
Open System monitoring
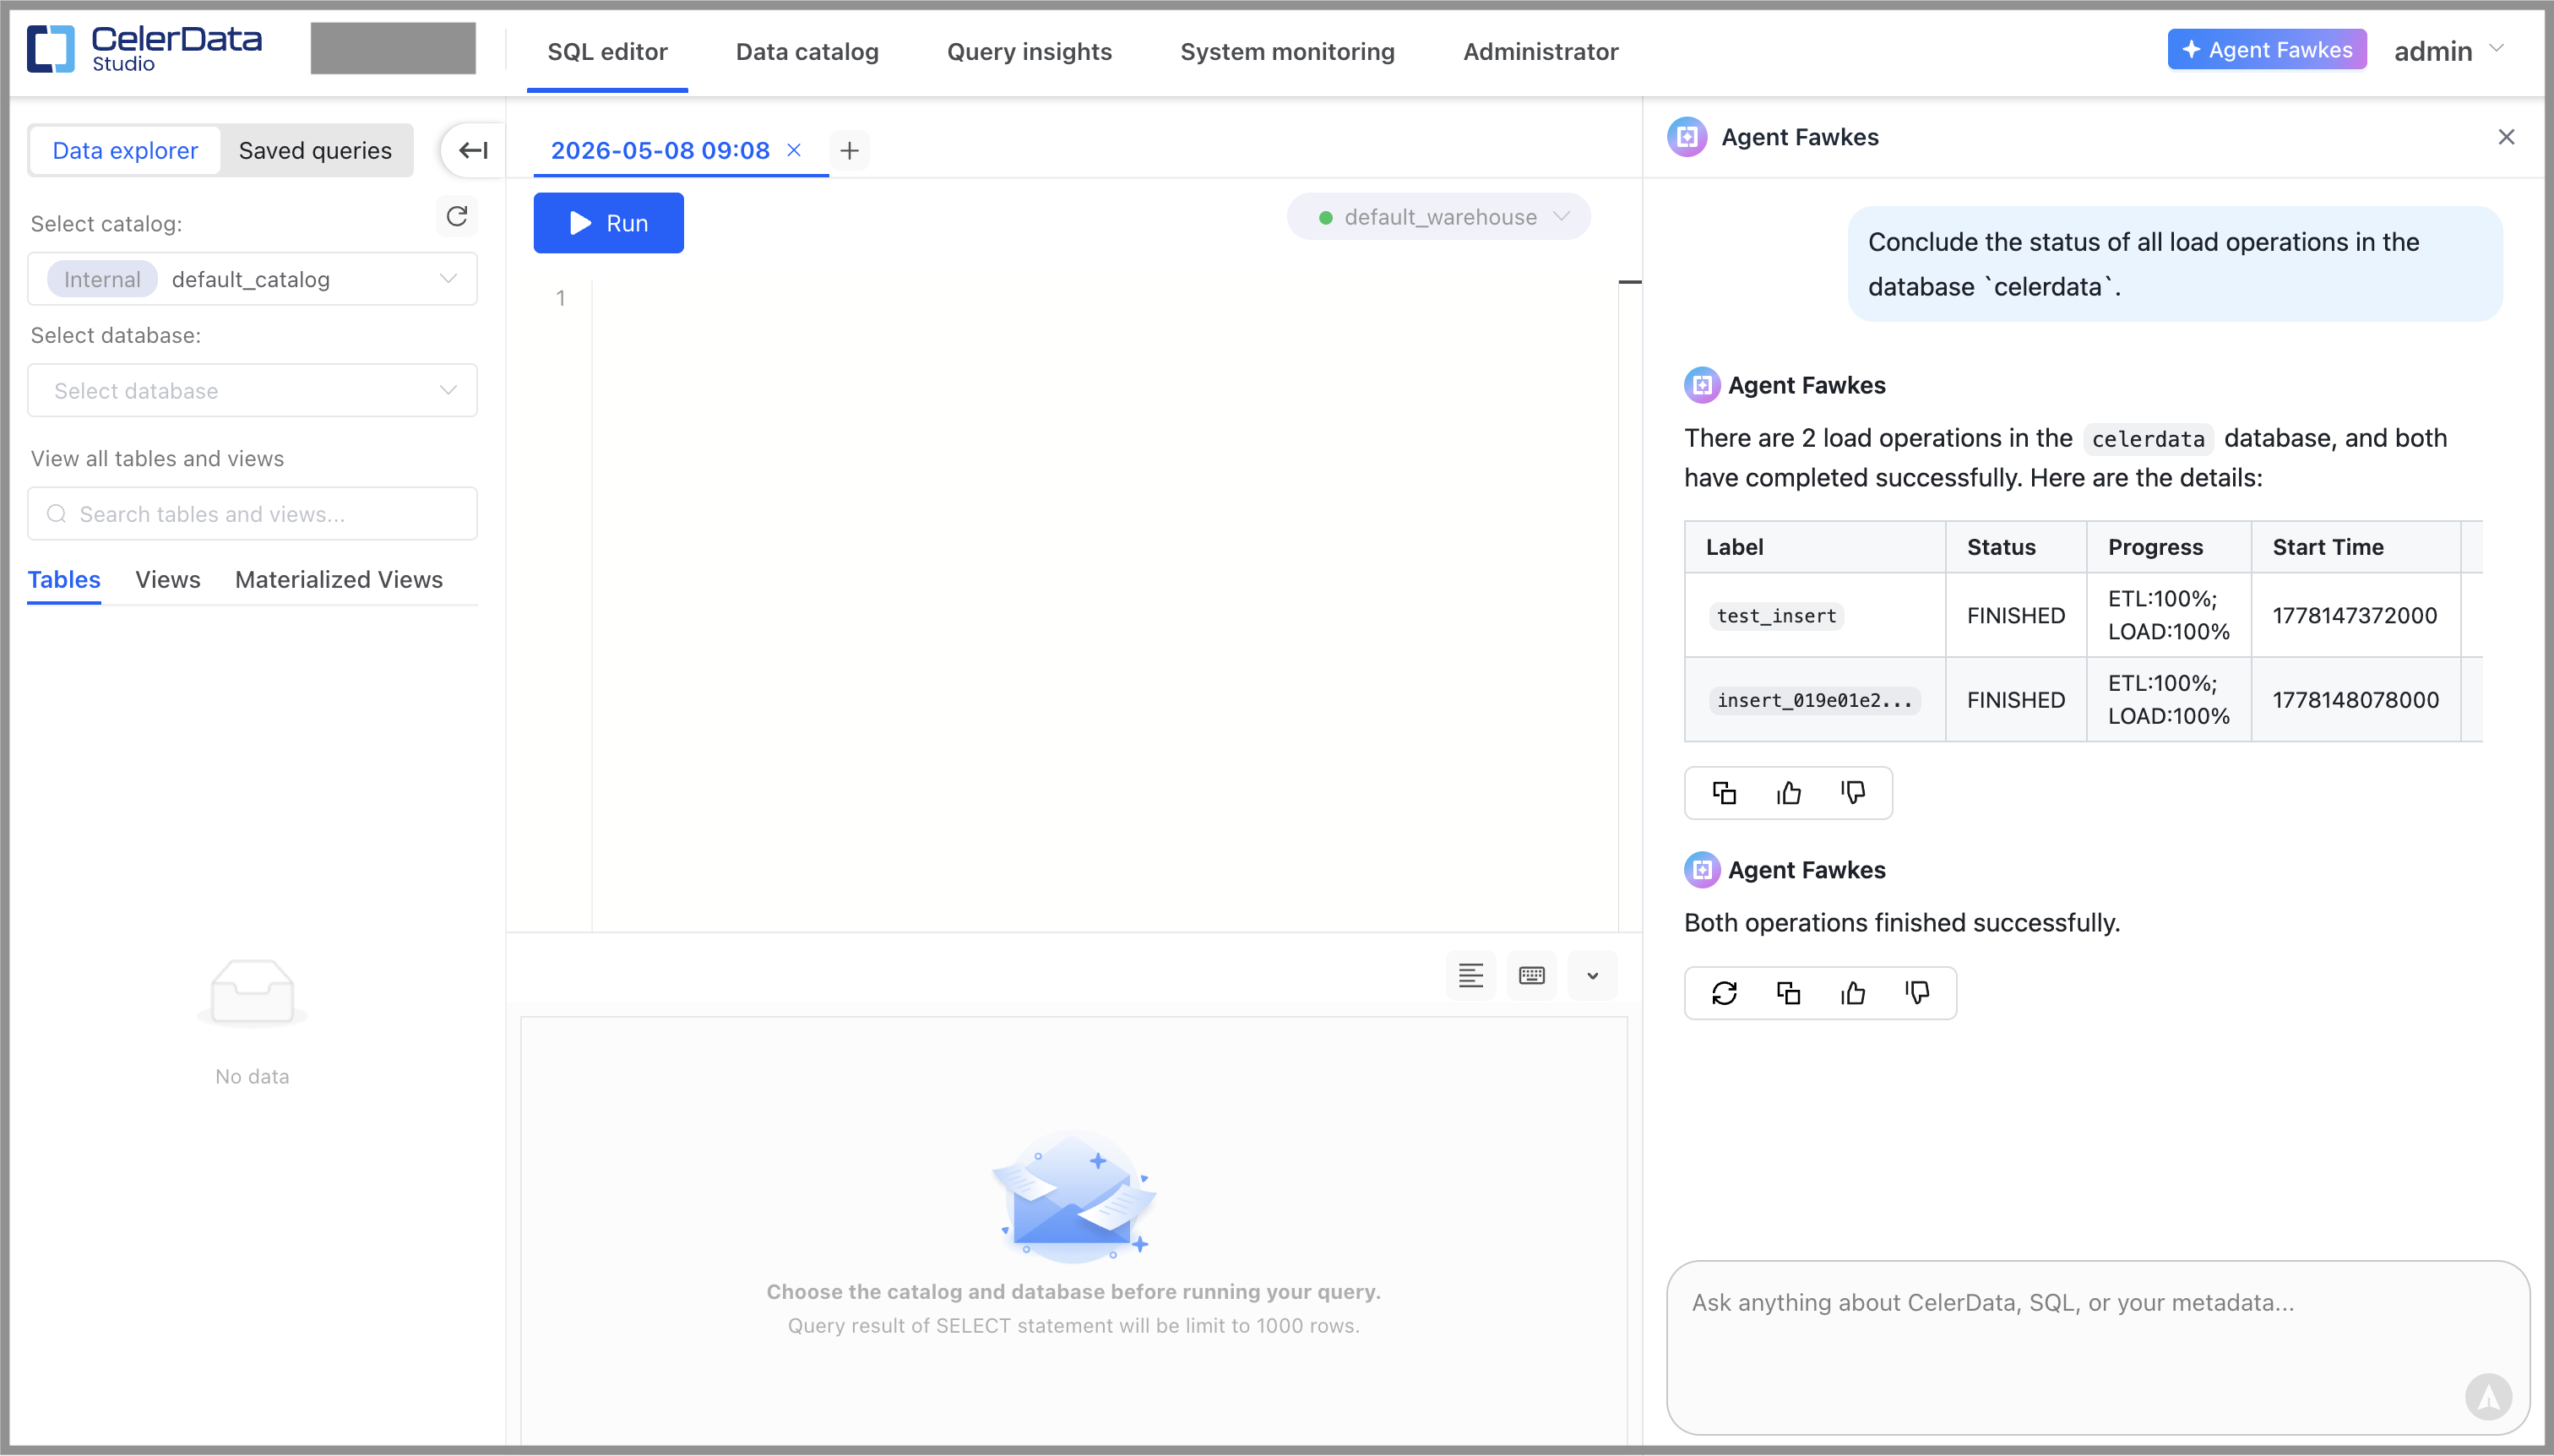click(1287, 52)
